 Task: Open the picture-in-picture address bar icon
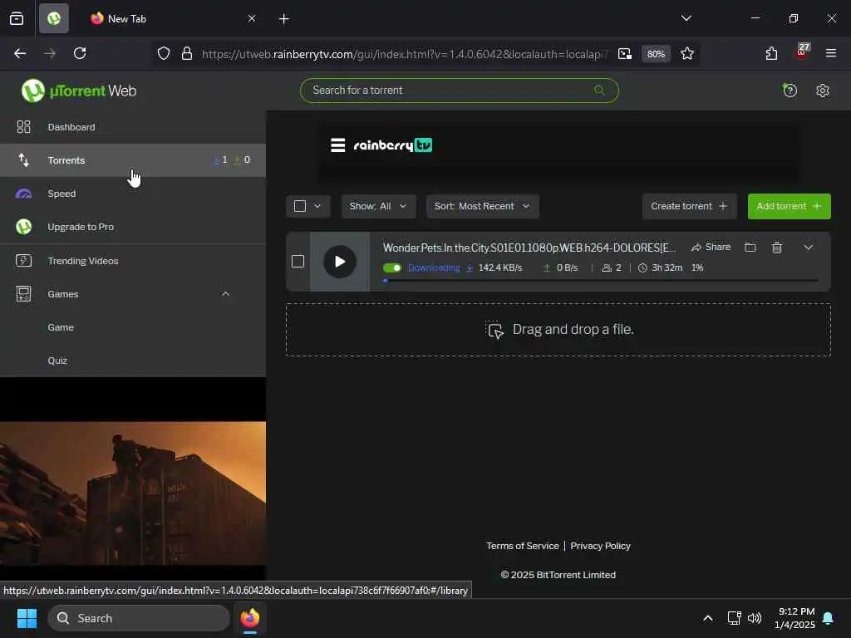(625, 53)
